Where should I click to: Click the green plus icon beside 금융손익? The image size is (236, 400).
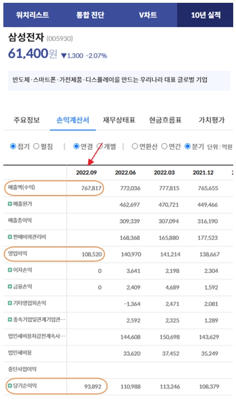pyautogui.click(x=9, y=287)
